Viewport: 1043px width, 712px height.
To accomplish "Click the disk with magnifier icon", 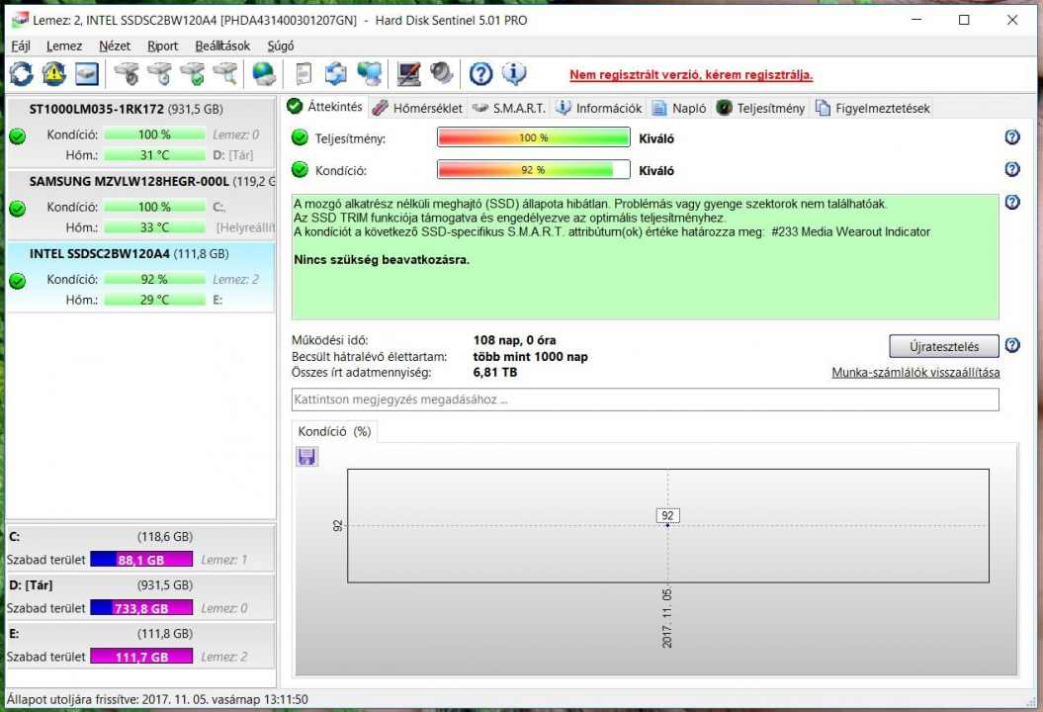I will [x=225, y=74].
